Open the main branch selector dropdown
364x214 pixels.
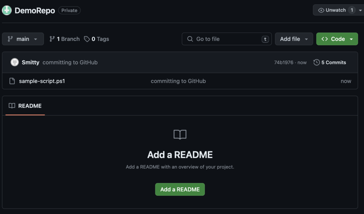tap(23, 39)
